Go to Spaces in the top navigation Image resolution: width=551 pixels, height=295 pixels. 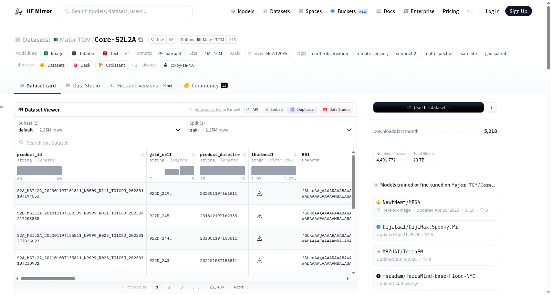tap(310, 11)
